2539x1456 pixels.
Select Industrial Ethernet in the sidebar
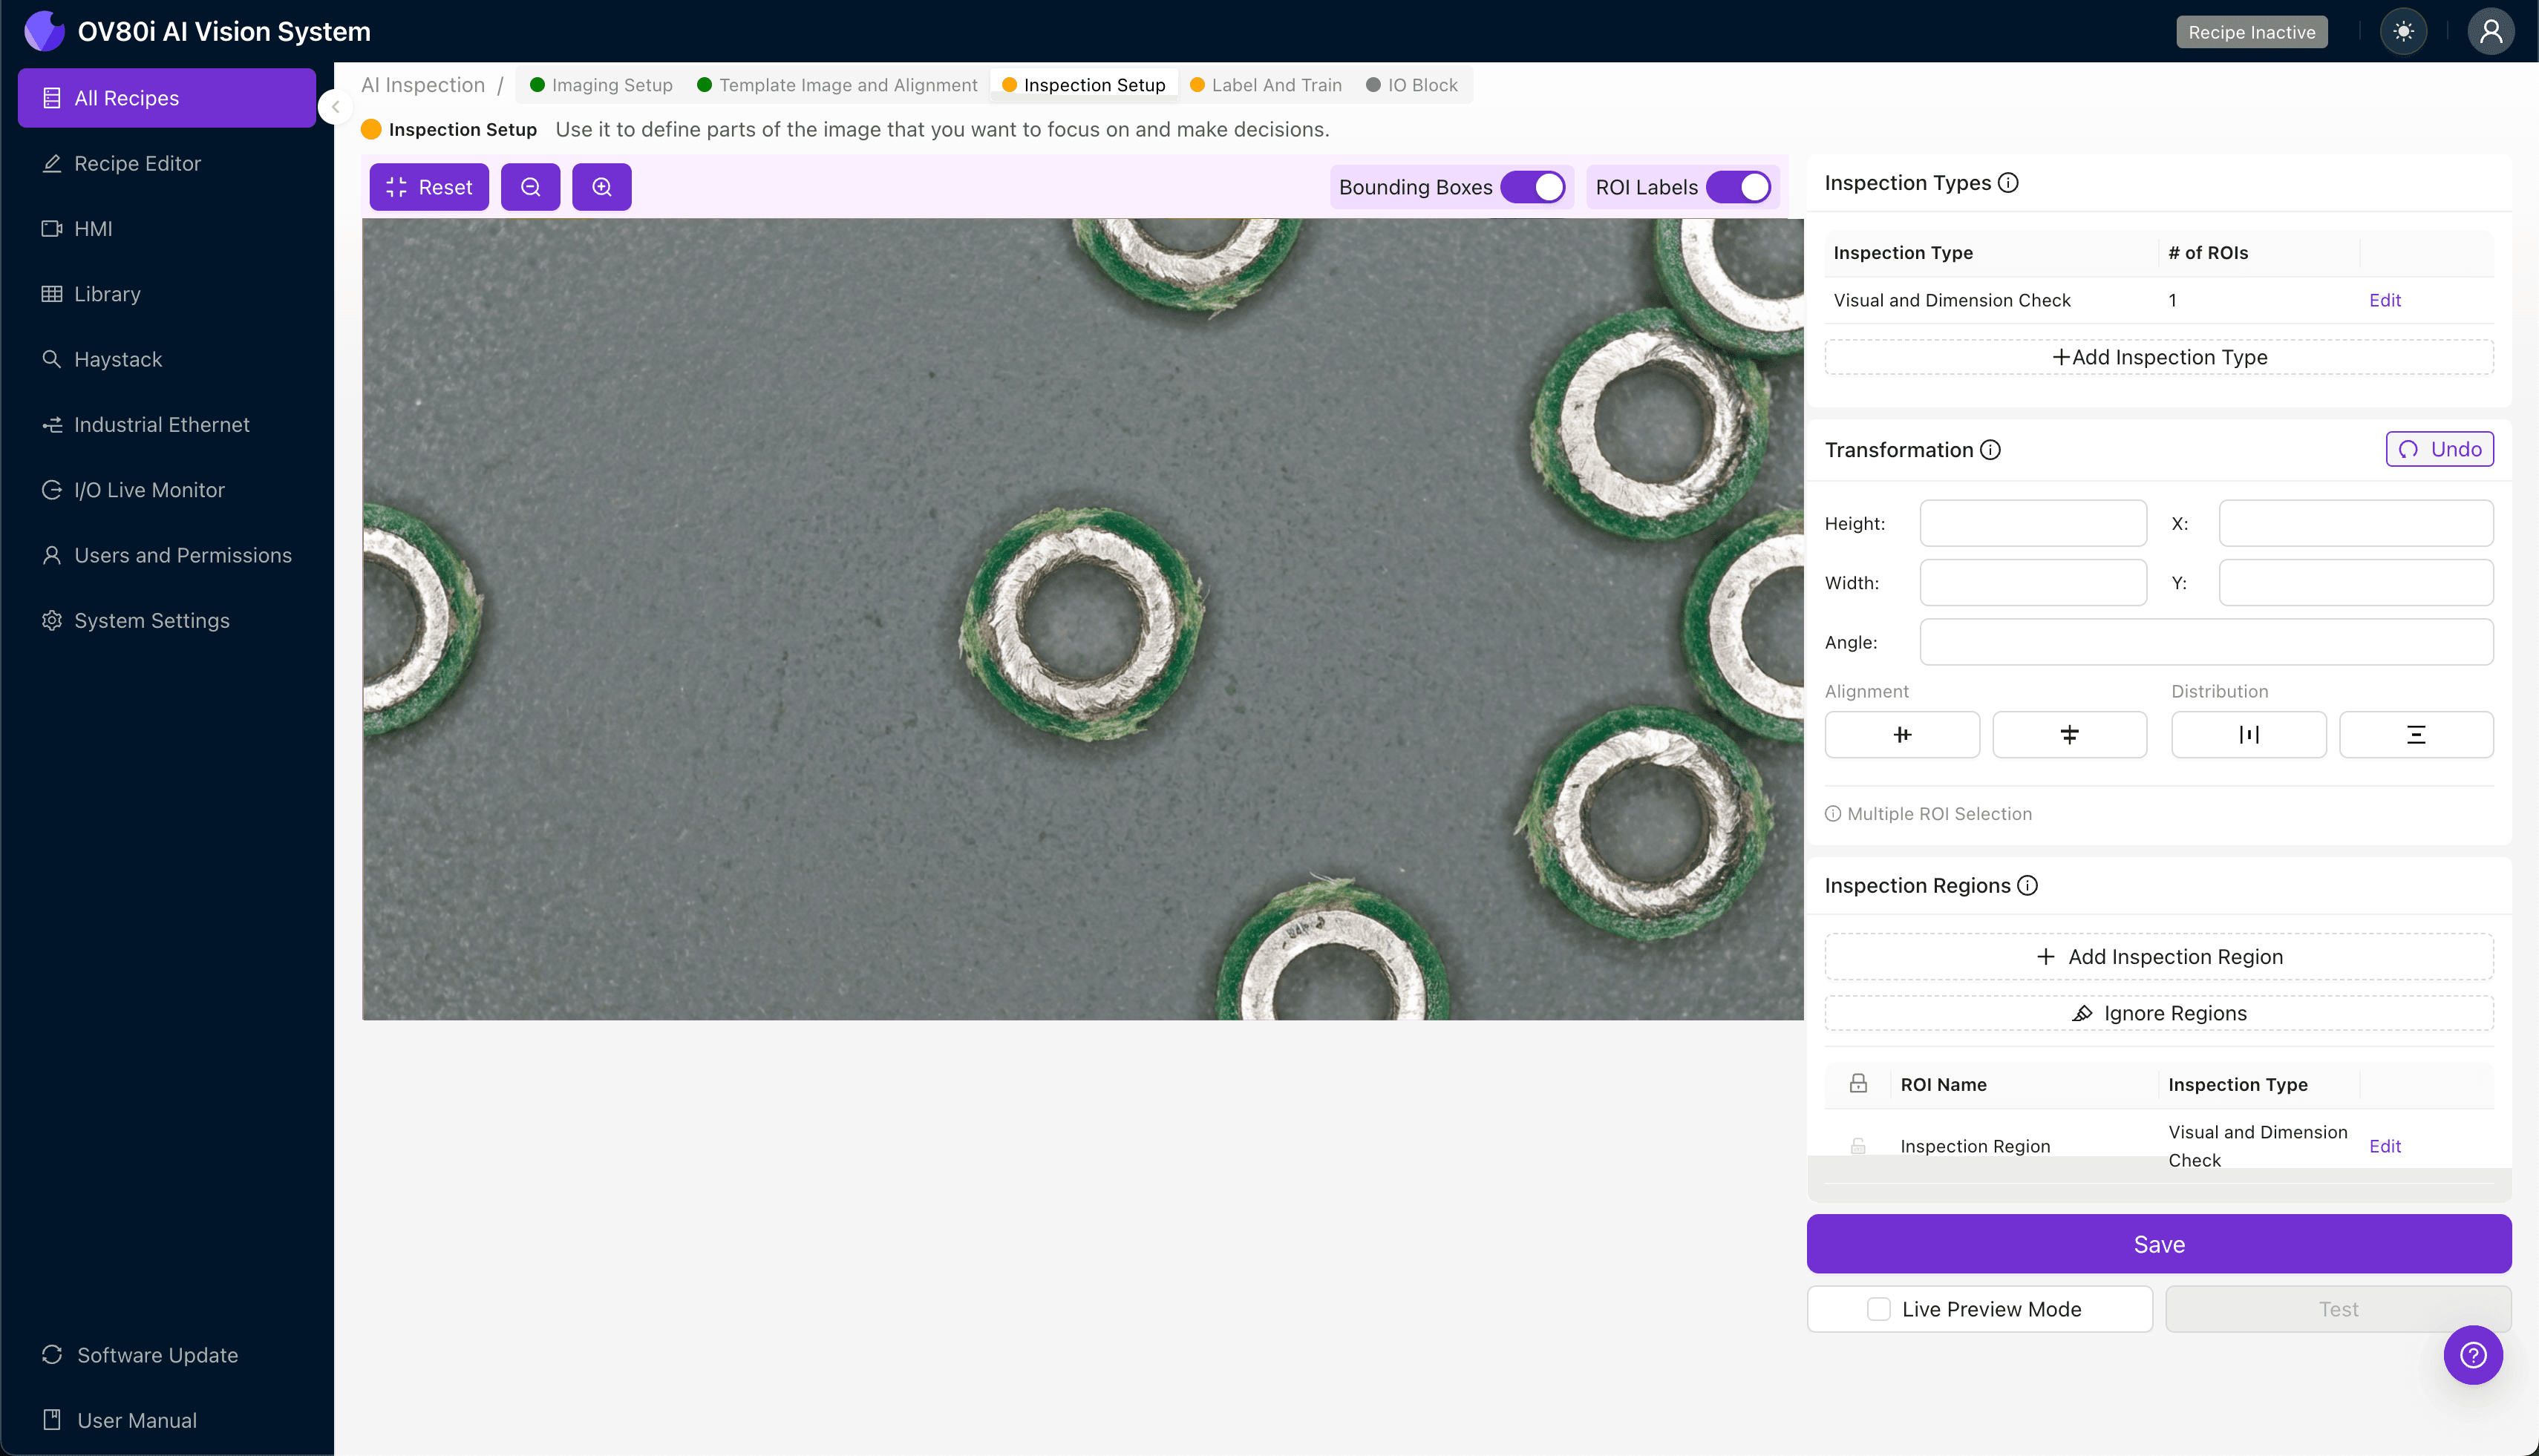161,424
